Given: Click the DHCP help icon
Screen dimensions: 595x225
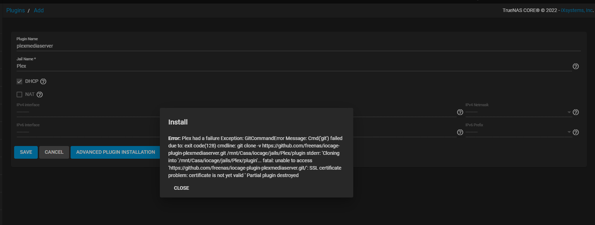Looking at the screenshot, I should [43, 81].
